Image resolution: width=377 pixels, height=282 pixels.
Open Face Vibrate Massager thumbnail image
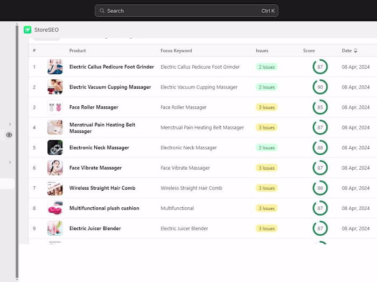point(55,168)
